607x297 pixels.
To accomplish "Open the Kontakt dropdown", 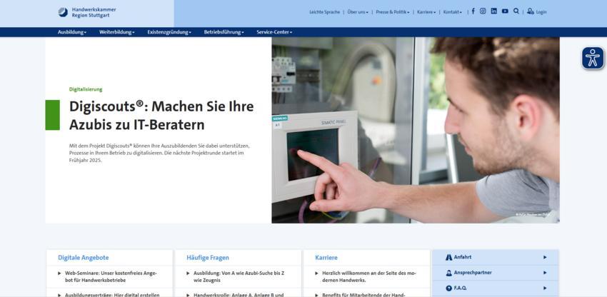I will pos(453,12).
